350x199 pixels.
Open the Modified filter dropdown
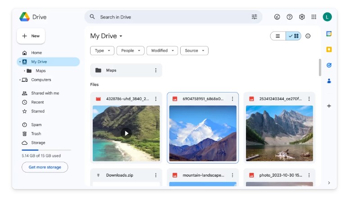click(162, 51)
